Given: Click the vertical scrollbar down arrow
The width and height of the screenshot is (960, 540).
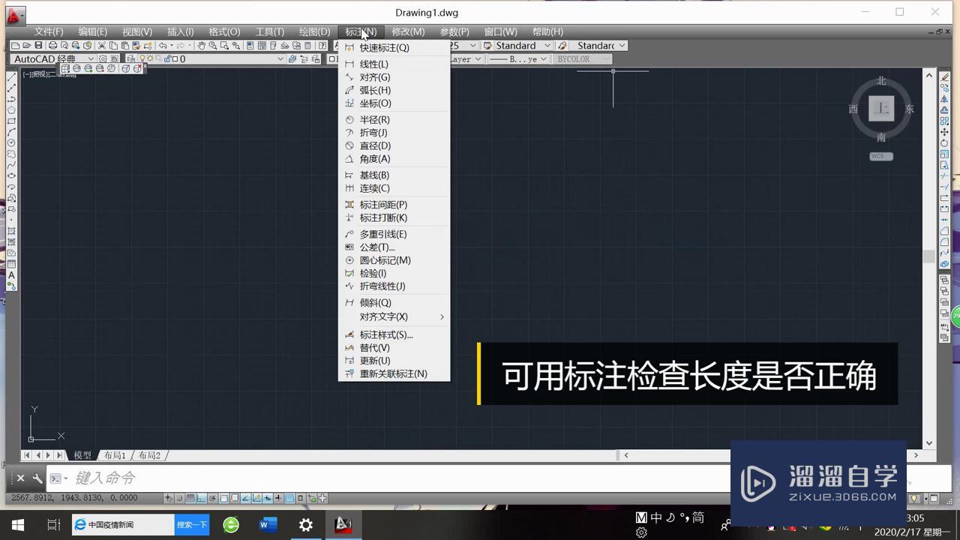Looking at the screenshot, I should (x=929, y=443).
